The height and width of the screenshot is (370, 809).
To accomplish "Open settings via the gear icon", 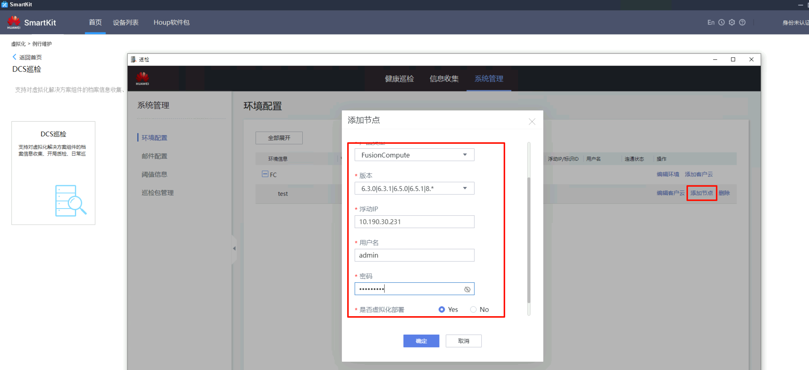I will point(732,23).
